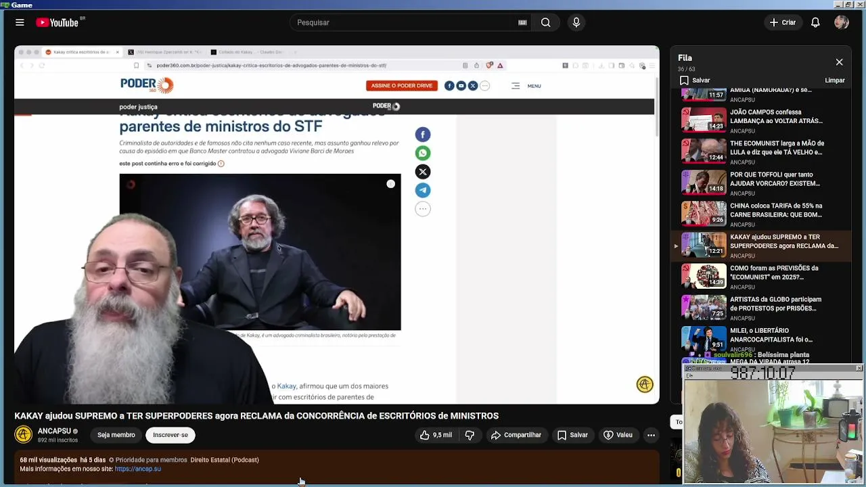The height and width of the screenshot is (487, 866).
Task: Open the YouTube hamburger guide menu
Action: coord(20,22)
